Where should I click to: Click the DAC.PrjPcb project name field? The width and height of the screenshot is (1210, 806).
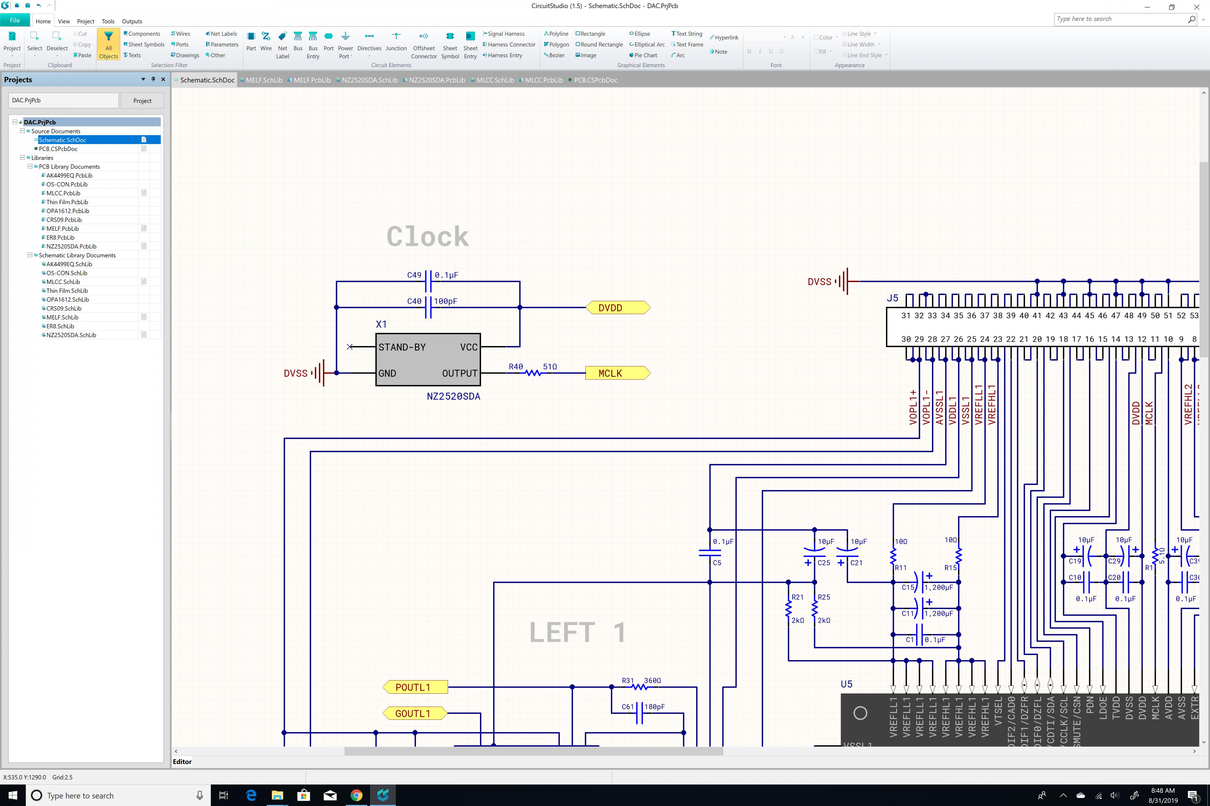[x=63, y=100]
